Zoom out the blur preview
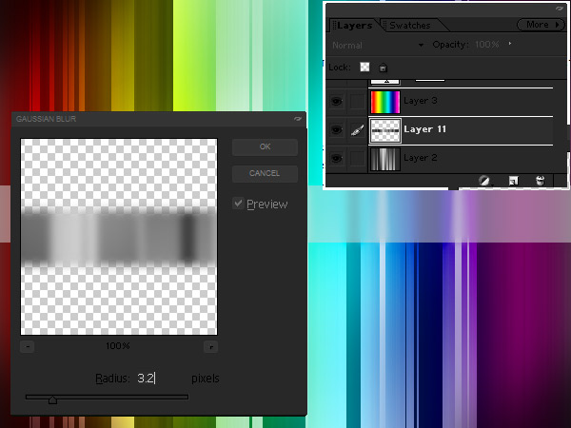Screen dimensions: 571x428 coord(28,346)
